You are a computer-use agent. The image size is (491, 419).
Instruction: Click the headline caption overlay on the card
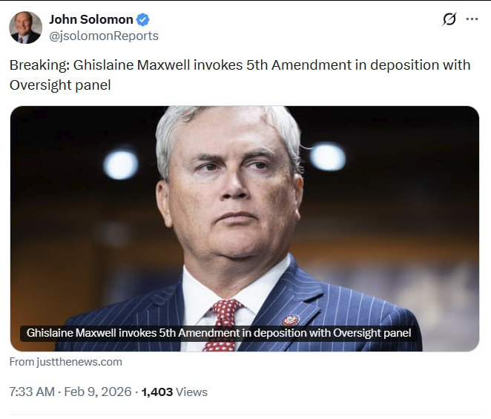pyautogui.click(x=219, y=333)
